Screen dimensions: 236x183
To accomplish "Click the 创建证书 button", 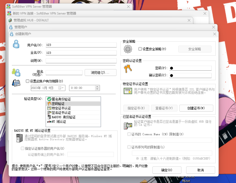I will [196, 108].
